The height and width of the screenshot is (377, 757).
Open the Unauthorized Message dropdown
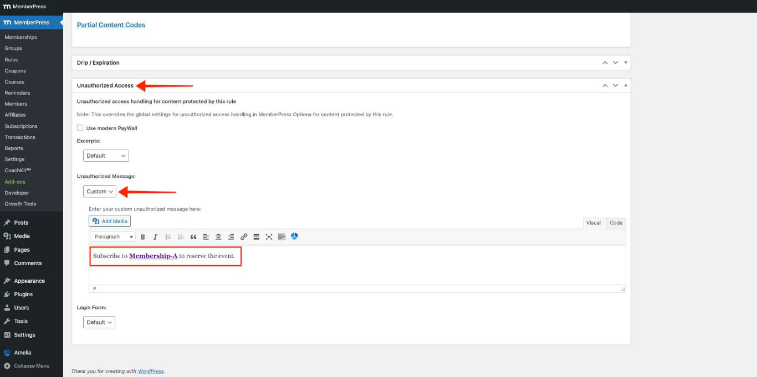100,192
